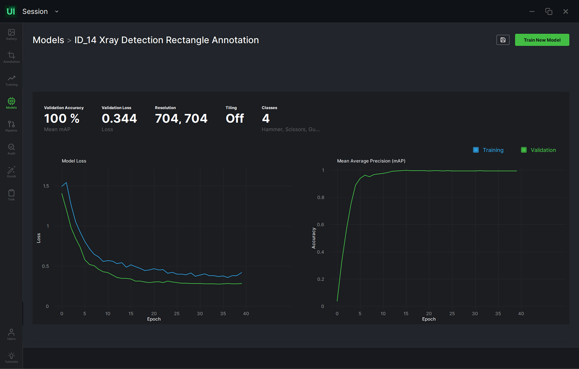This screenshot has width=579, height=369.
Task: Open the Audit section
Action: [11, 149]
